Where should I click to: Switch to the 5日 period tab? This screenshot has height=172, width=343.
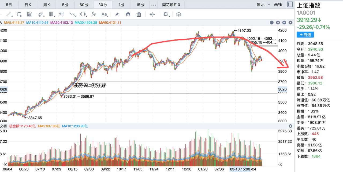click(x=9, y=5)
